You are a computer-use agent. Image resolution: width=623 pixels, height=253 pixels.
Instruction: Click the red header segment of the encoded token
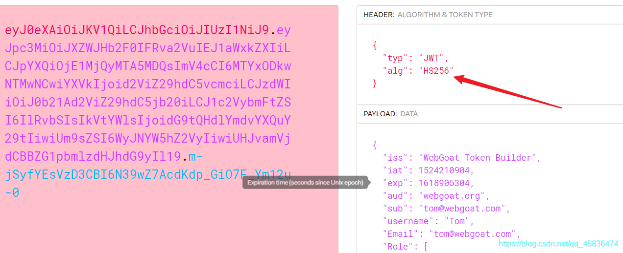point(137,30)
